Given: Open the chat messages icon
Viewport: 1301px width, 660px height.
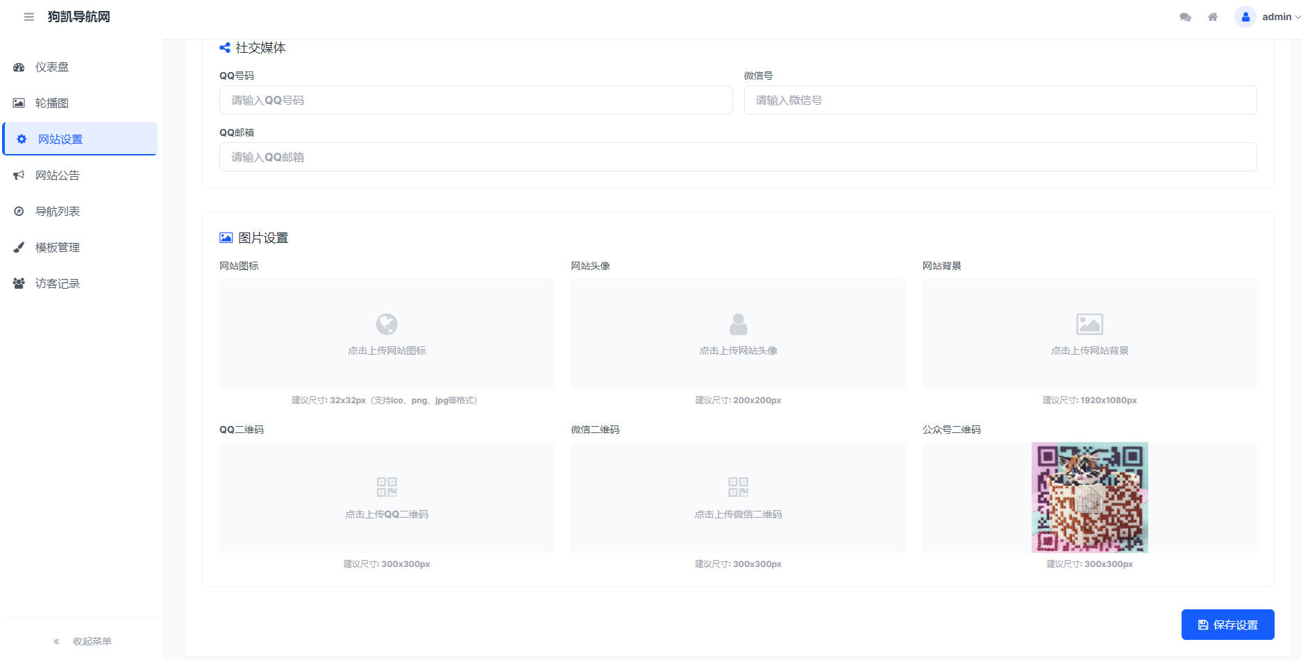Looking at the screenshot, I should tap(1185, 17).
